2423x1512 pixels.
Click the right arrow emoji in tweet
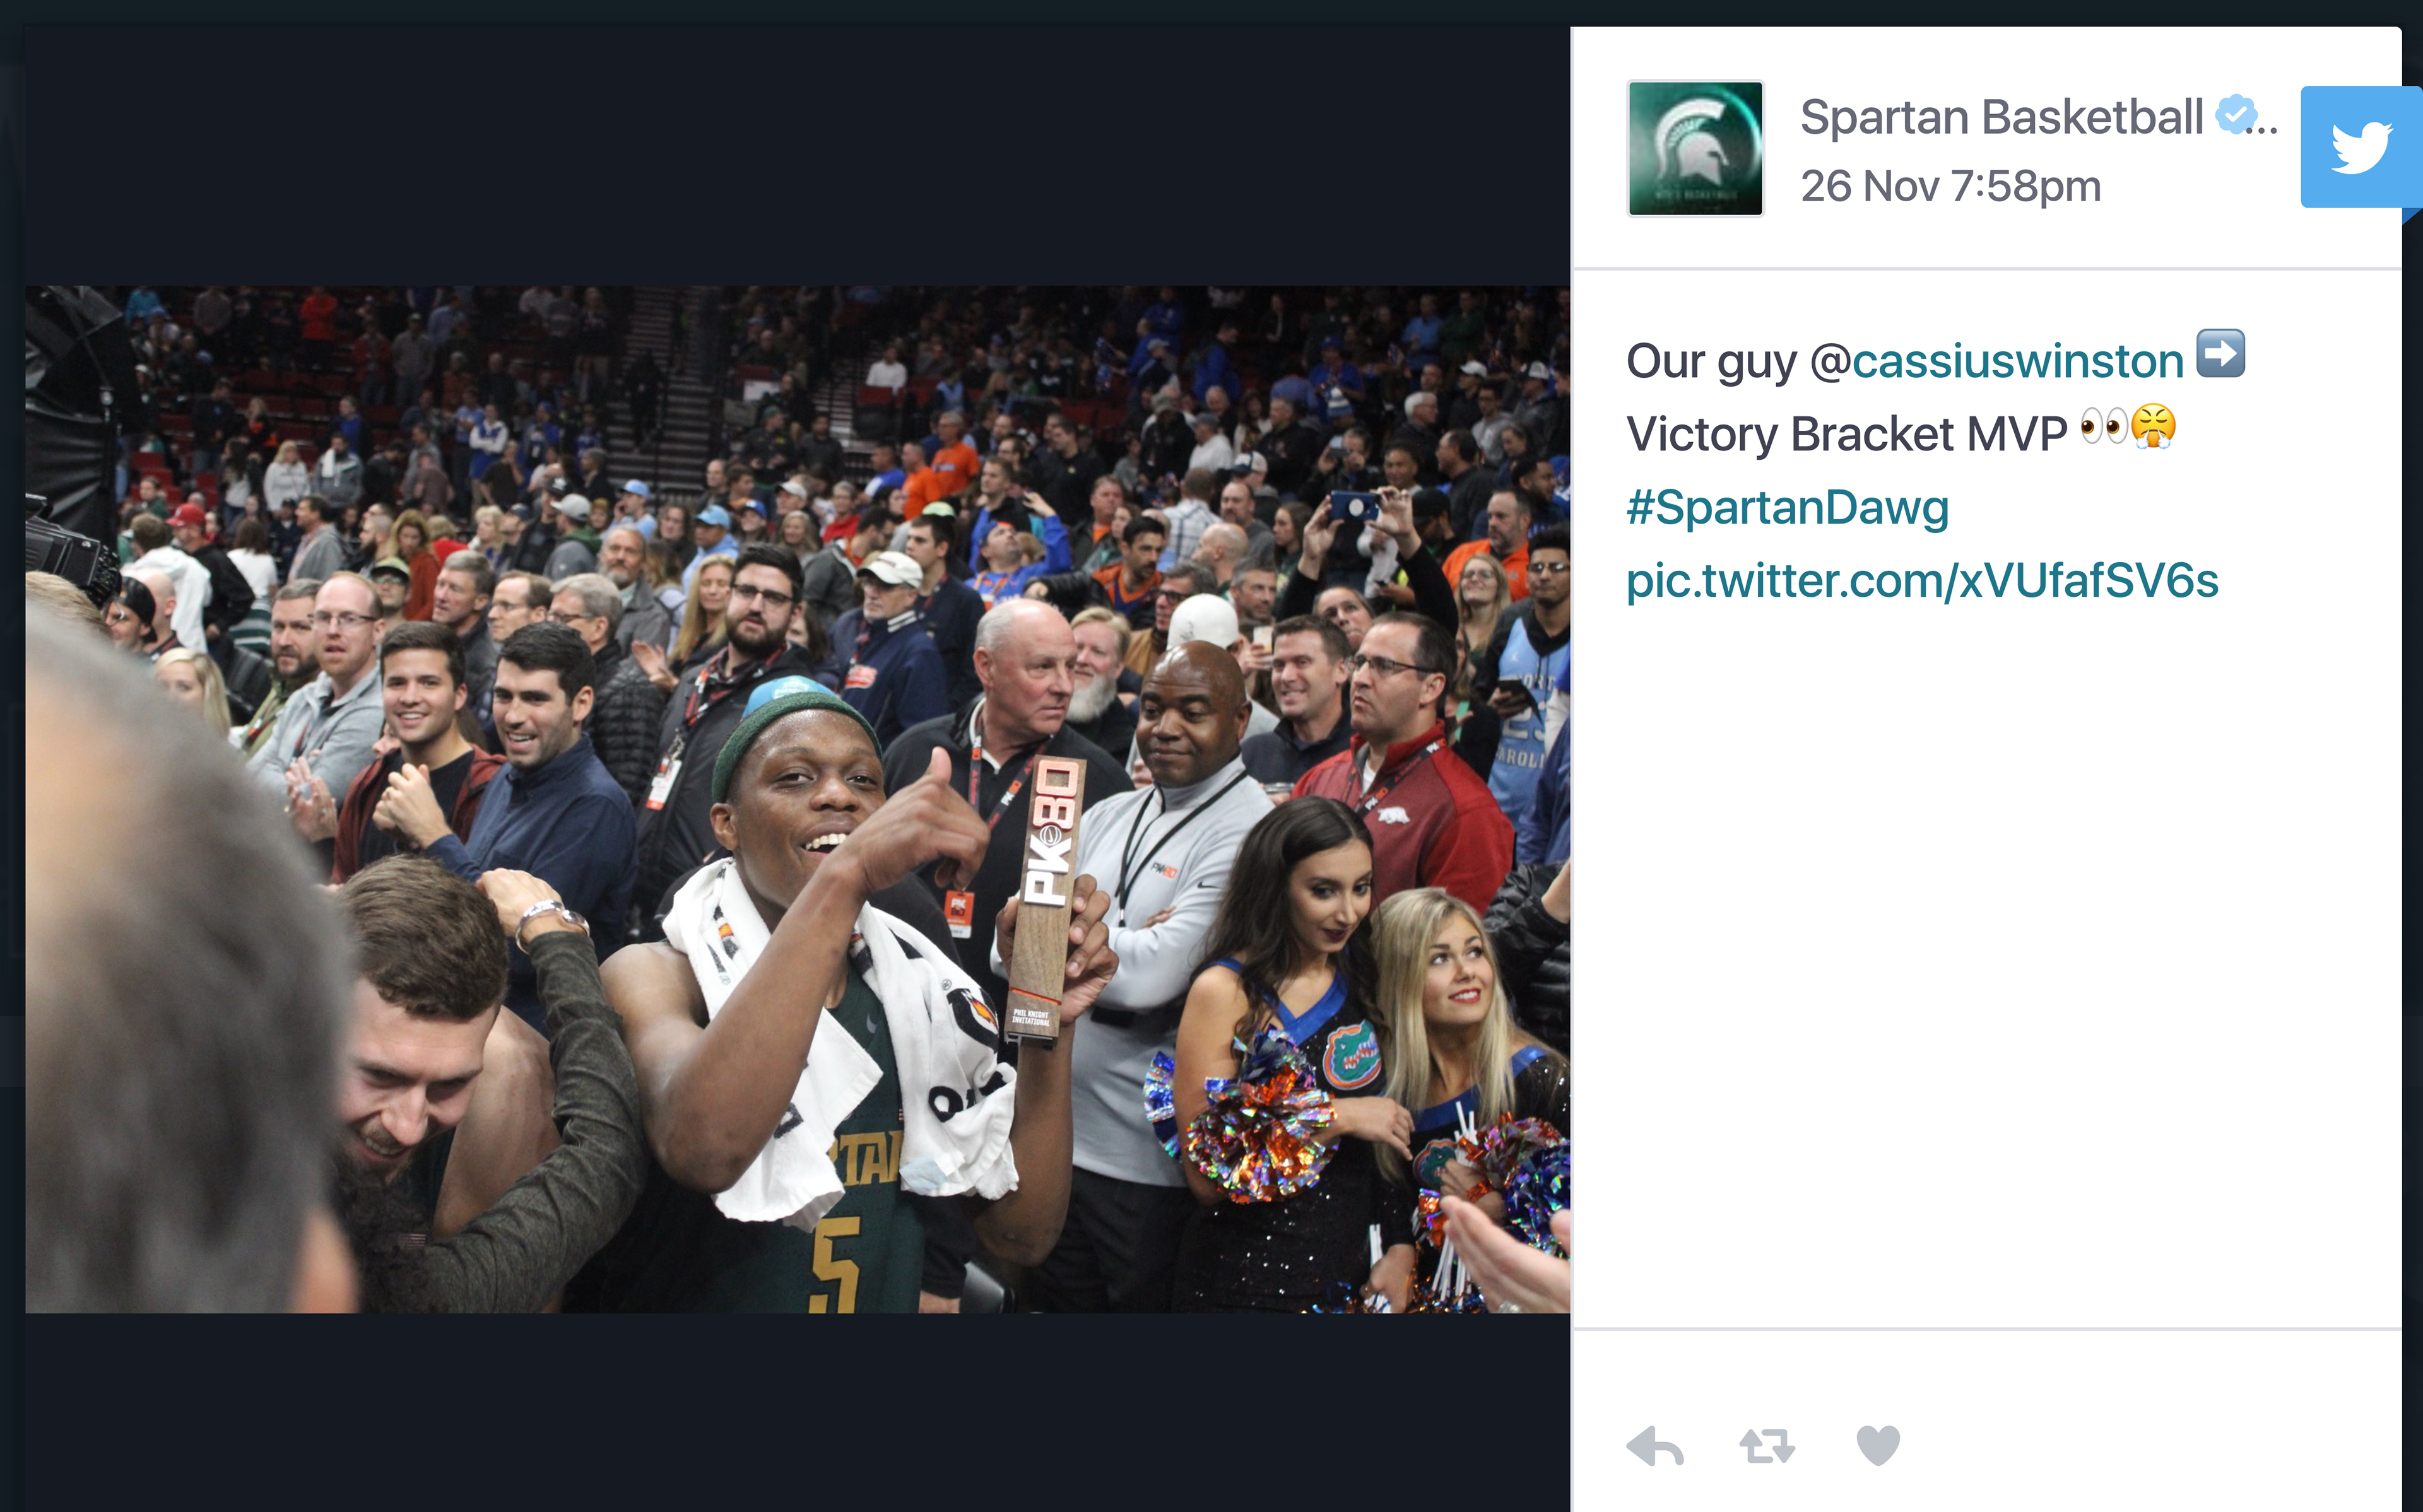tap(2220, 354)
